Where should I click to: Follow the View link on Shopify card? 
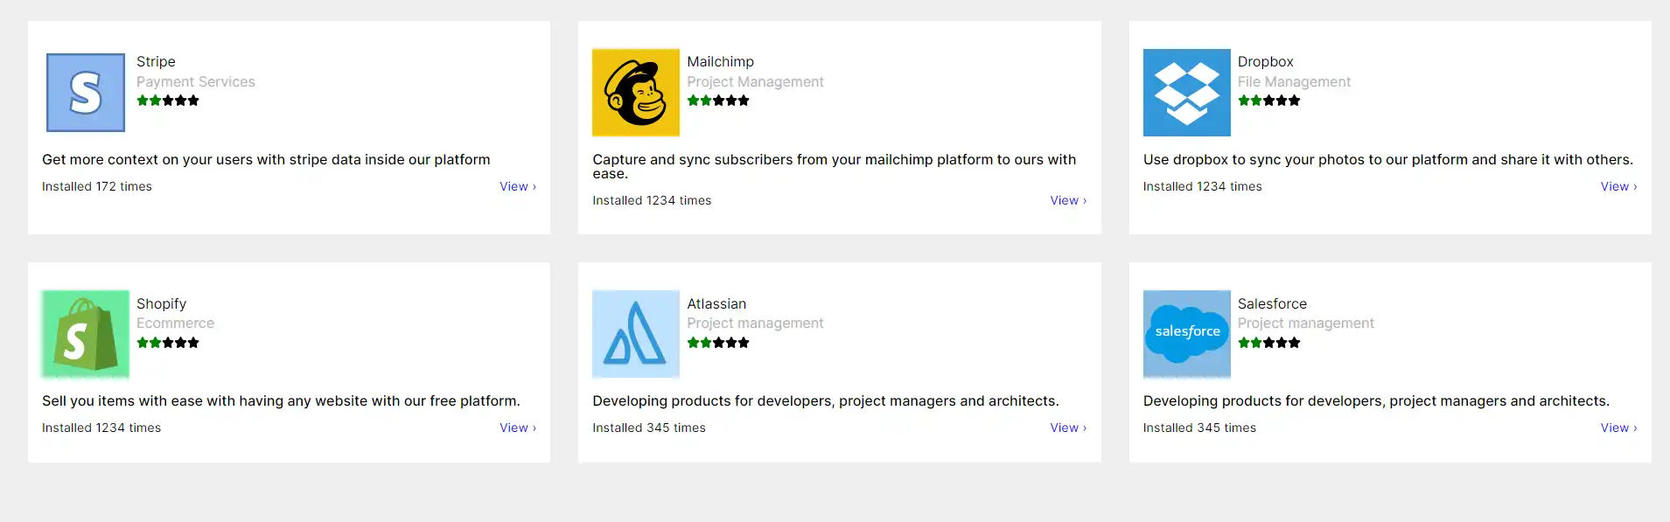[517, 428]
